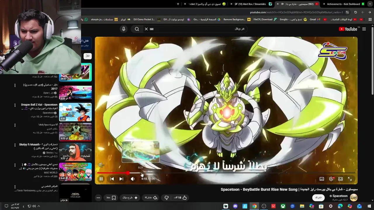Reload the page in Chrome
374x210 pixels.
coord(356,12)
